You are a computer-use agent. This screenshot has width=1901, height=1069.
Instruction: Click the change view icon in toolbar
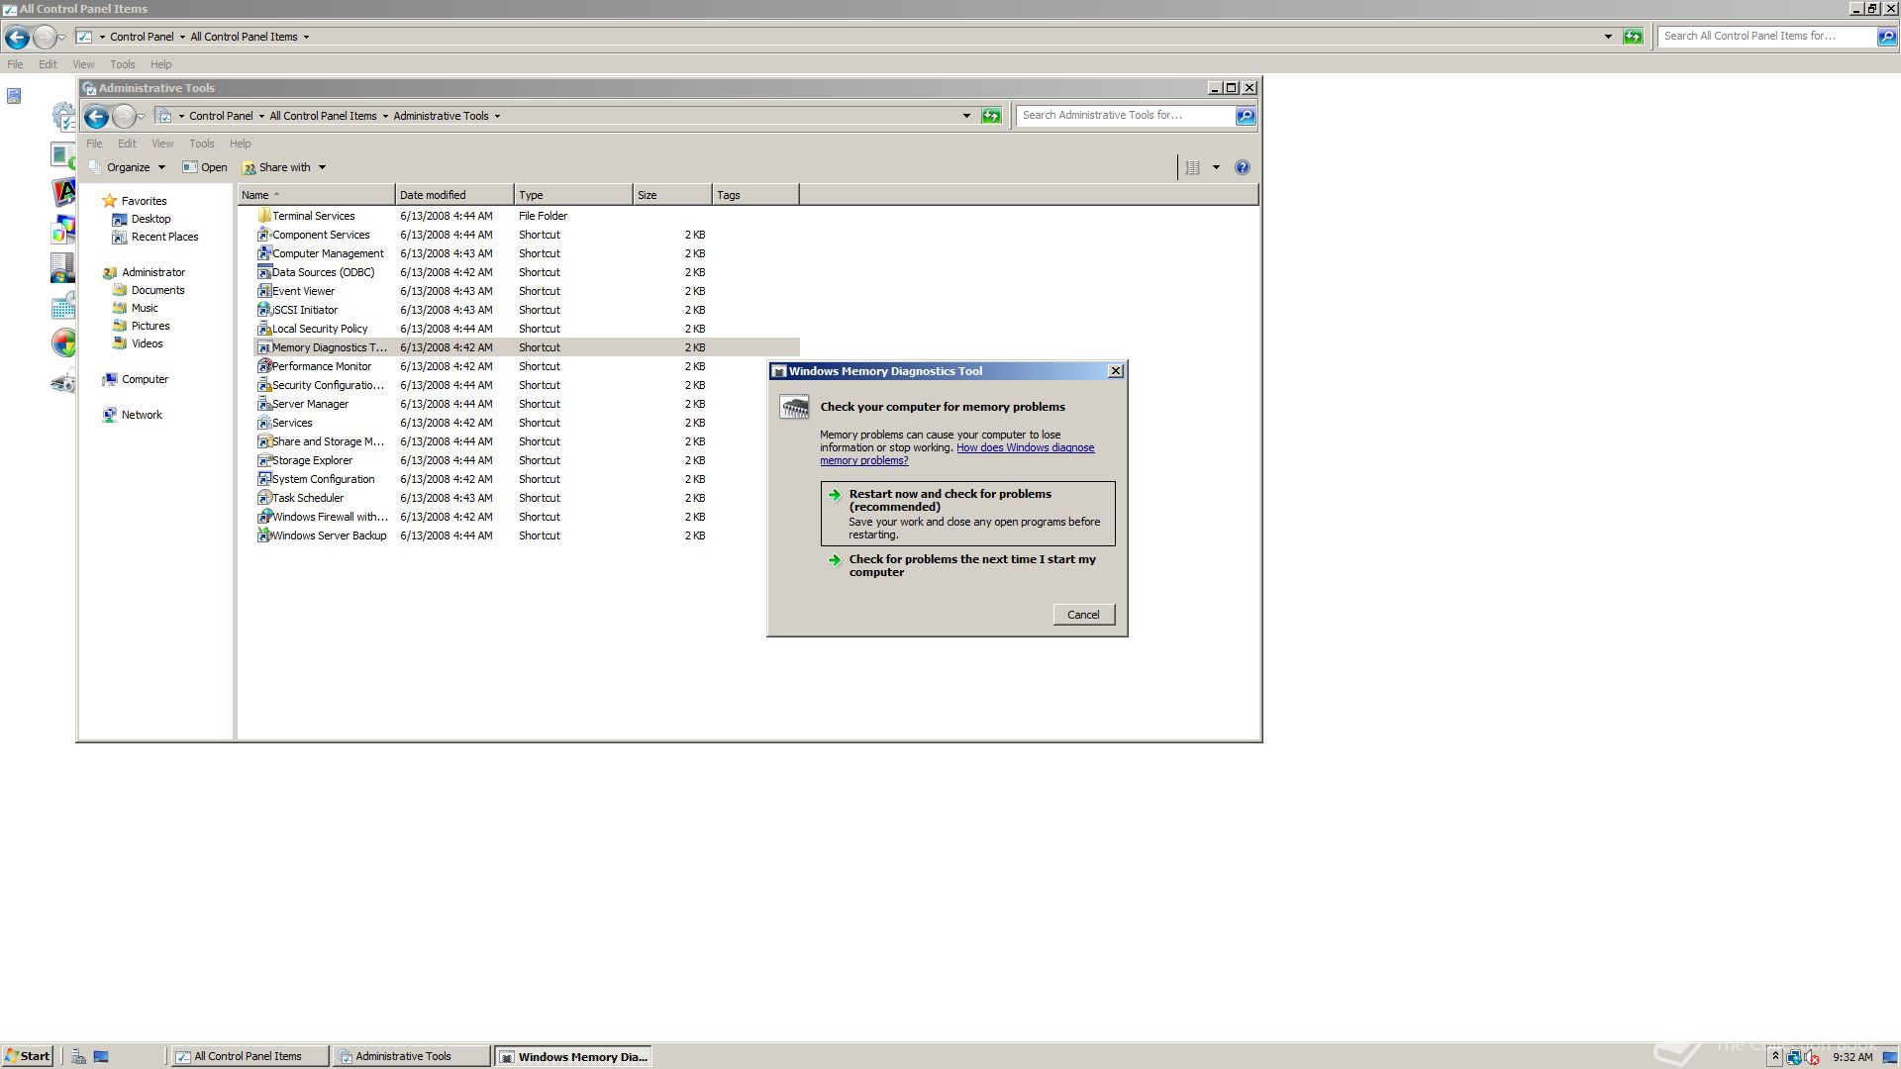point(1193,167)
